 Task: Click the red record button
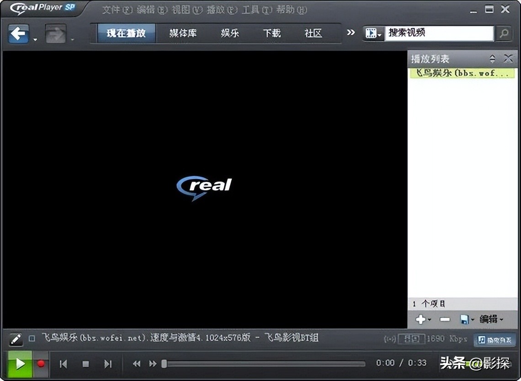[x=41, y=364]
